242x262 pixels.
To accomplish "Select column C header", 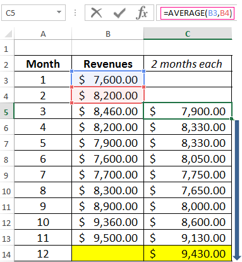I will point(188,34).
